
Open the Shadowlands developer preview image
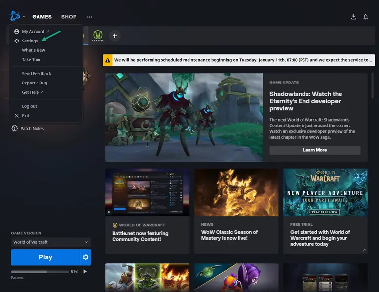point(184,117)
